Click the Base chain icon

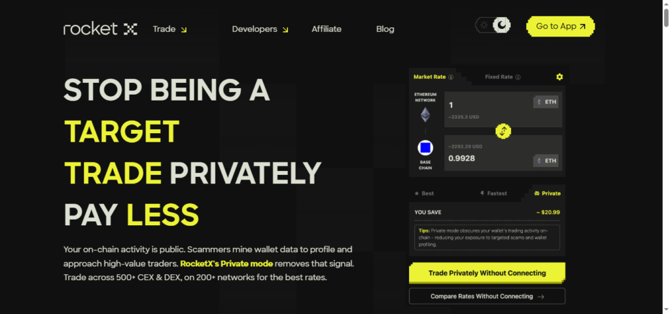[x=425, y=148]
